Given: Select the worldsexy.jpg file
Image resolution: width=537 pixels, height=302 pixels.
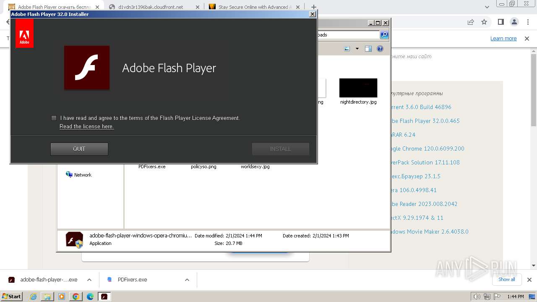Looking at the screenshot, I should coord(255,167).
